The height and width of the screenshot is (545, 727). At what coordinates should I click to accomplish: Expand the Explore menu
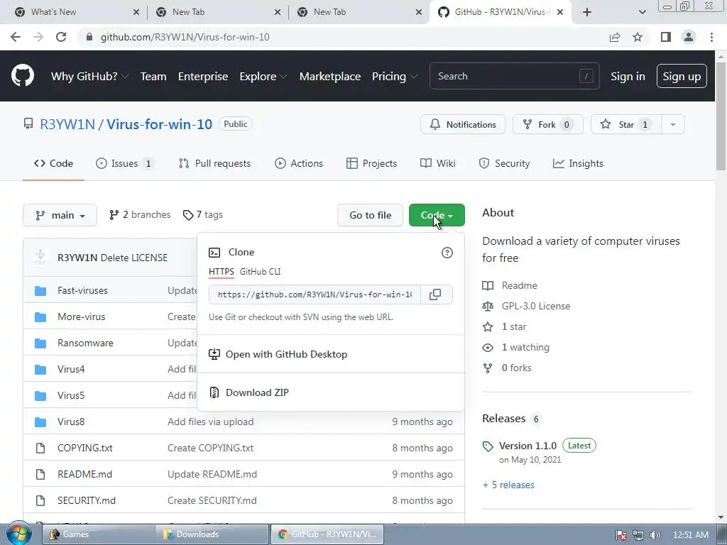[263, 76]
